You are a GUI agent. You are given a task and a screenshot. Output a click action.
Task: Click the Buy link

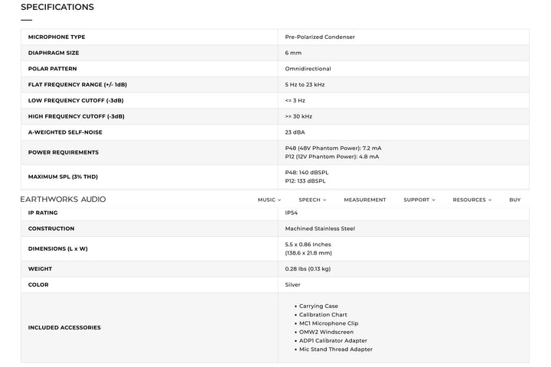[515, 200]
